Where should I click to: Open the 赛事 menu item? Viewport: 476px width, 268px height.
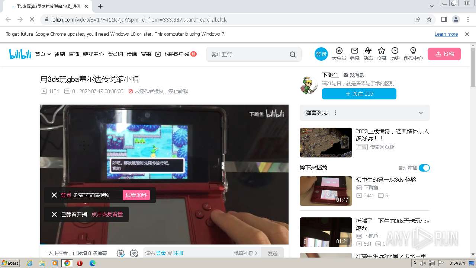(146, 54)
